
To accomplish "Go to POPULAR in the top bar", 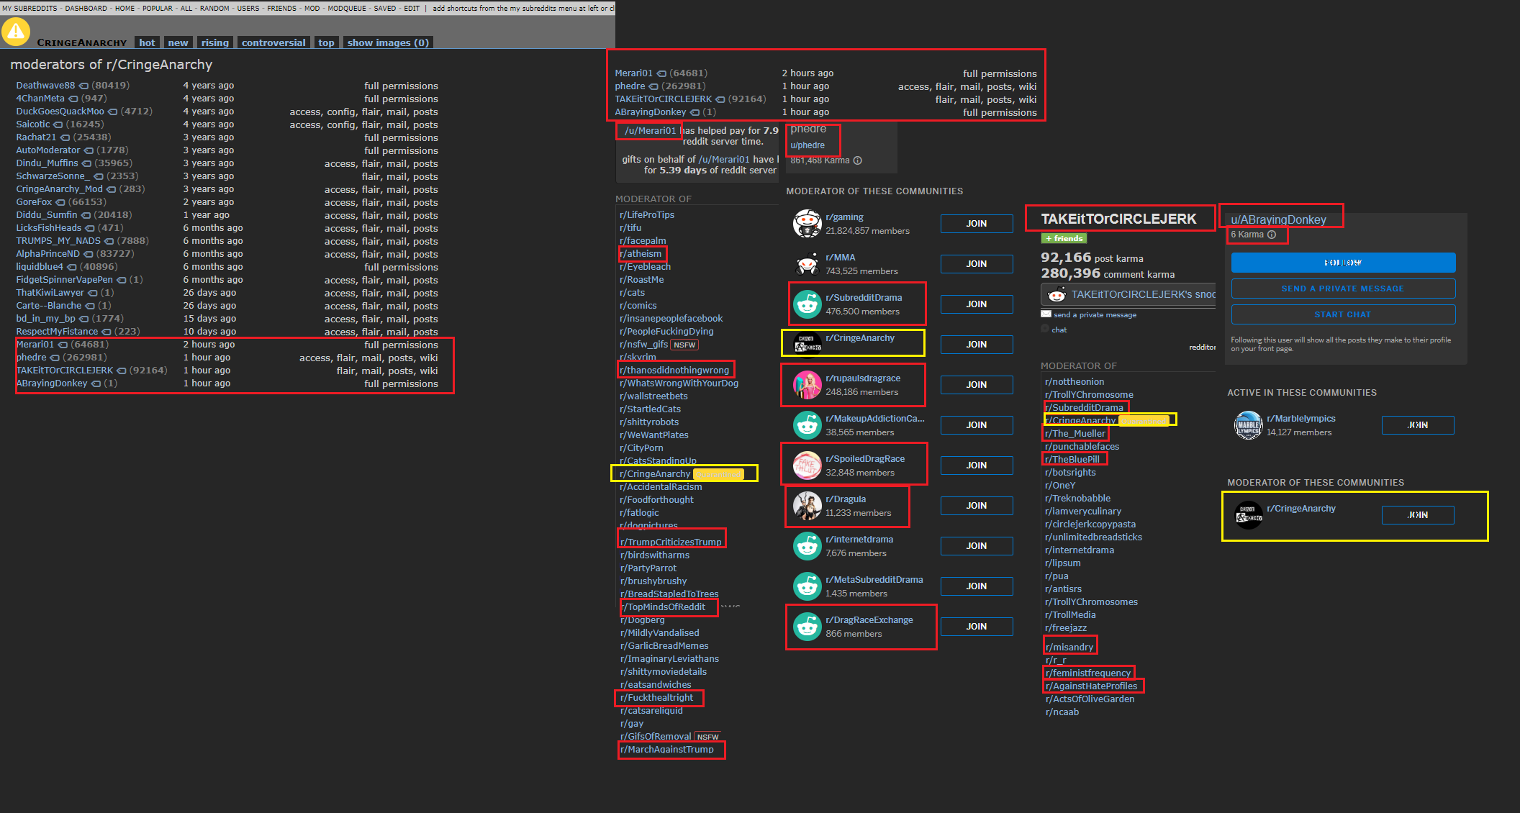I will tap(157, 8).
